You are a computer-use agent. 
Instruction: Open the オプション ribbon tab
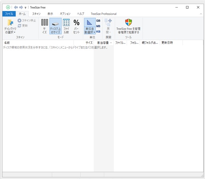pos(65,14)
